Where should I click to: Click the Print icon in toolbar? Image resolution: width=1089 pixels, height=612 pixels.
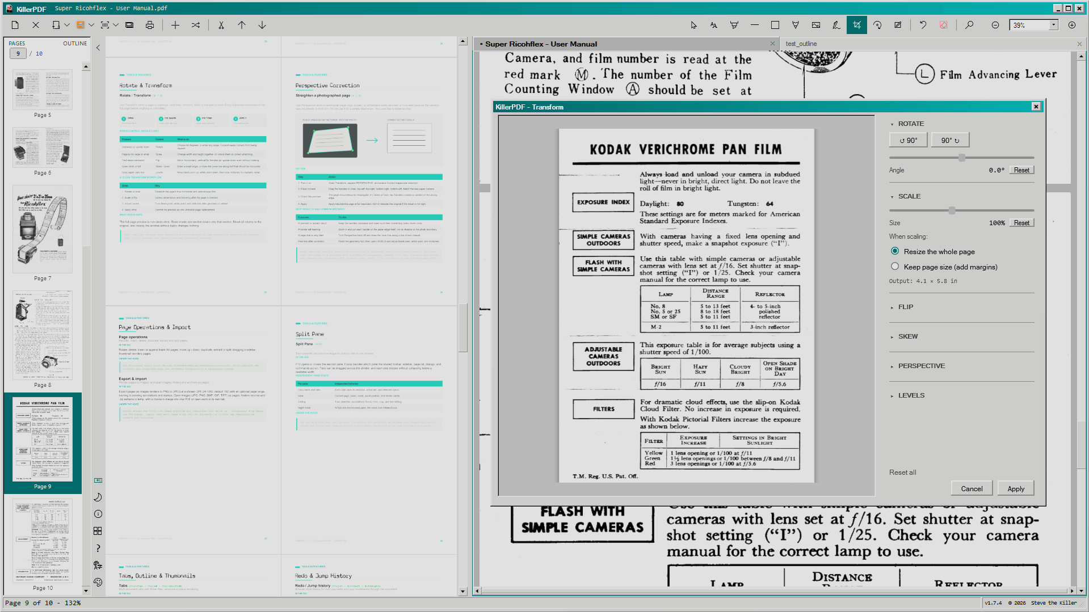pos(150,25)
